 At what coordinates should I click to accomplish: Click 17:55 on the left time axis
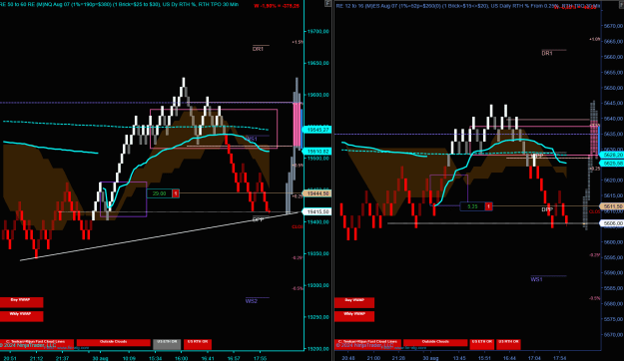pyautogui.click(x=260, y=358)
